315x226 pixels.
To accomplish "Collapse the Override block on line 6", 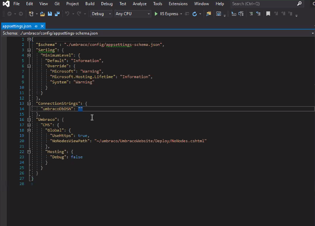I will pyautogui.click(x=29, y=66).
